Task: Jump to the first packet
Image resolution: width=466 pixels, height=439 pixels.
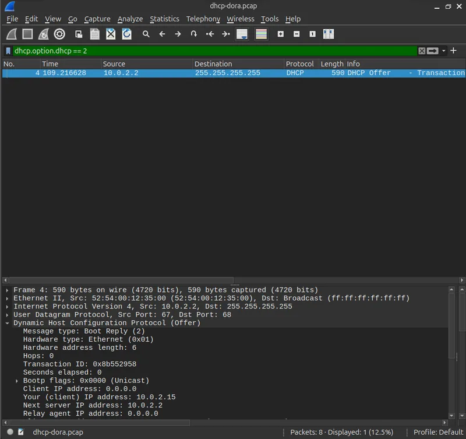Action: (210, 34)
